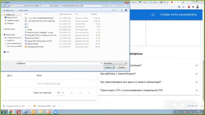Open Opera from the taskbar
Screen dimensions: 205x115
[x=19, y=112]
